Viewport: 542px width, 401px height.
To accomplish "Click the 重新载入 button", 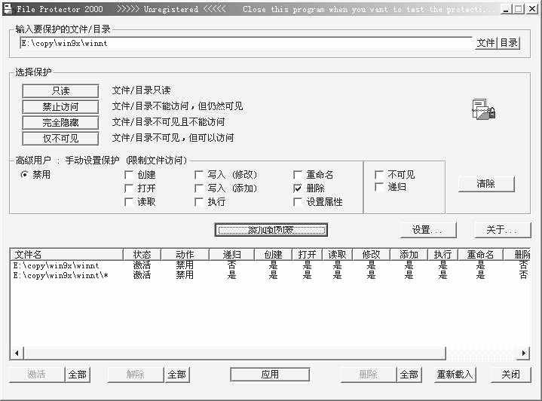I will (x=455, y=375).
